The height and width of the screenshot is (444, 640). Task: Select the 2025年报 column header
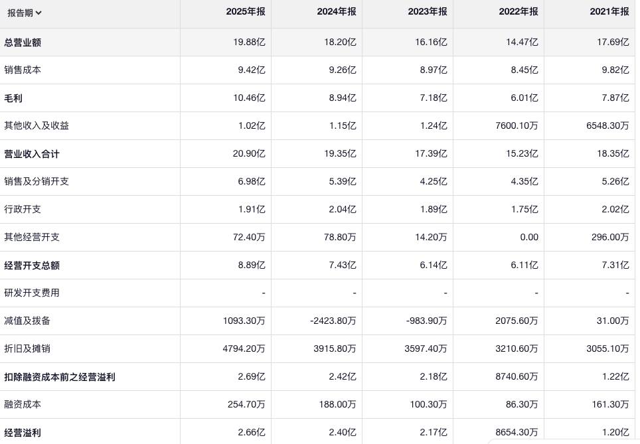tap(245, 12)
